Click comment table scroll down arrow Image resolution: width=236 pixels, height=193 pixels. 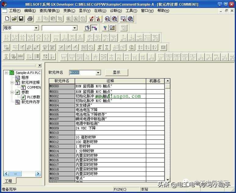click(x=168, y=180)
